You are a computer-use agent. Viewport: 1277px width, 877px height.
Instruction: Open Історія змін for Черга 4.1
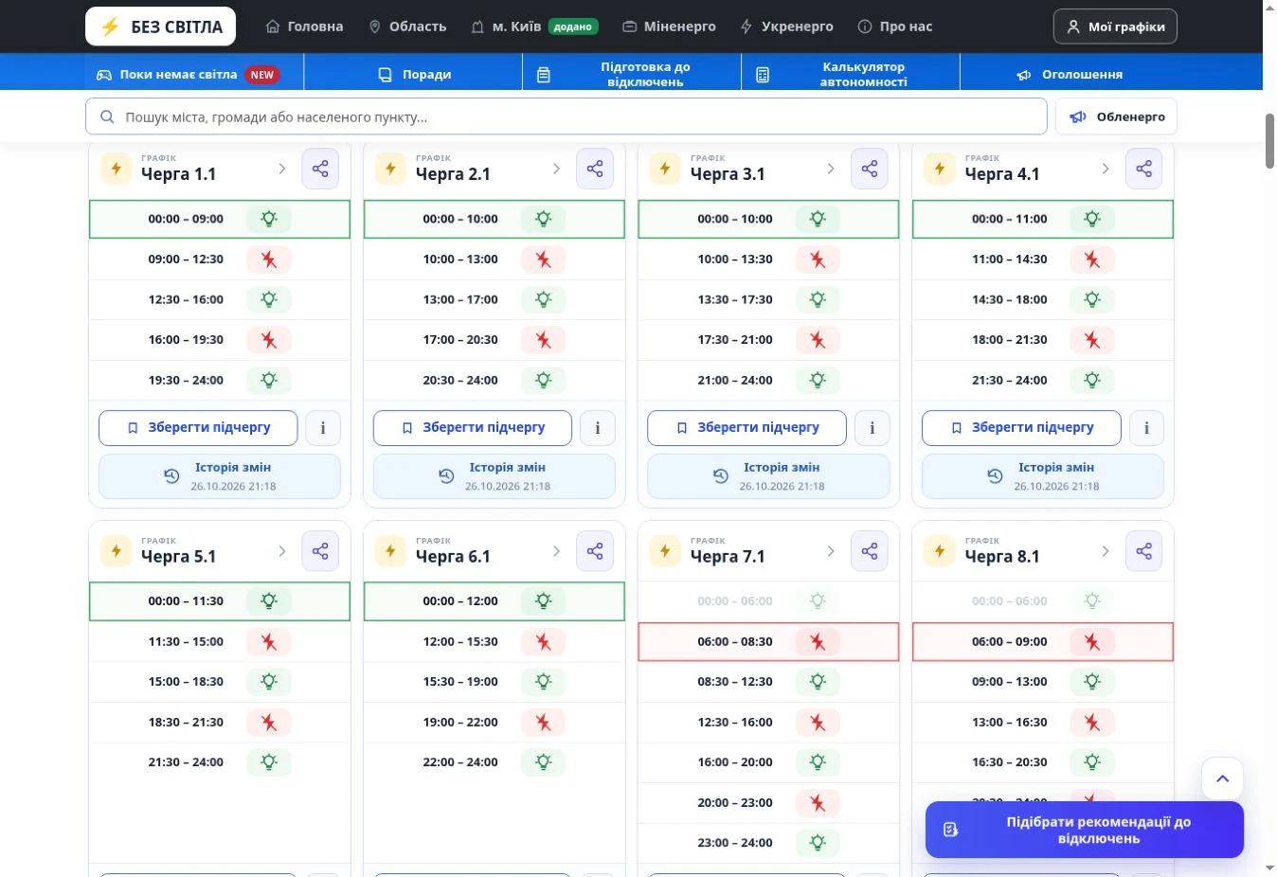1043,476
